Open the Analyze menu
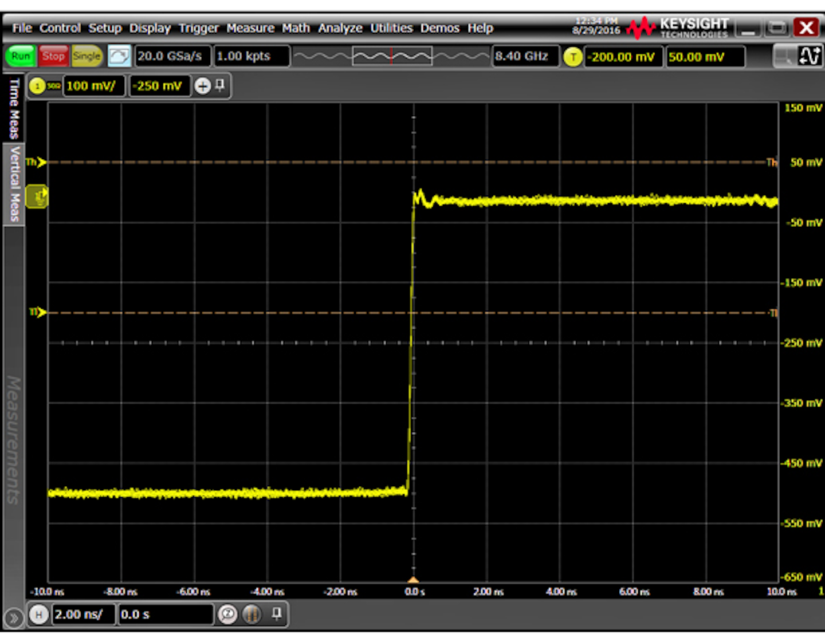 coord(340,28)
